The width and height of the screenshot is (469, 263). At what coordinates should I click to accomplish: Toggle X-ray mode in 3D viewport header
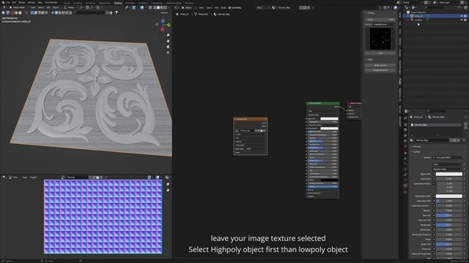click(x=149, y=7)
